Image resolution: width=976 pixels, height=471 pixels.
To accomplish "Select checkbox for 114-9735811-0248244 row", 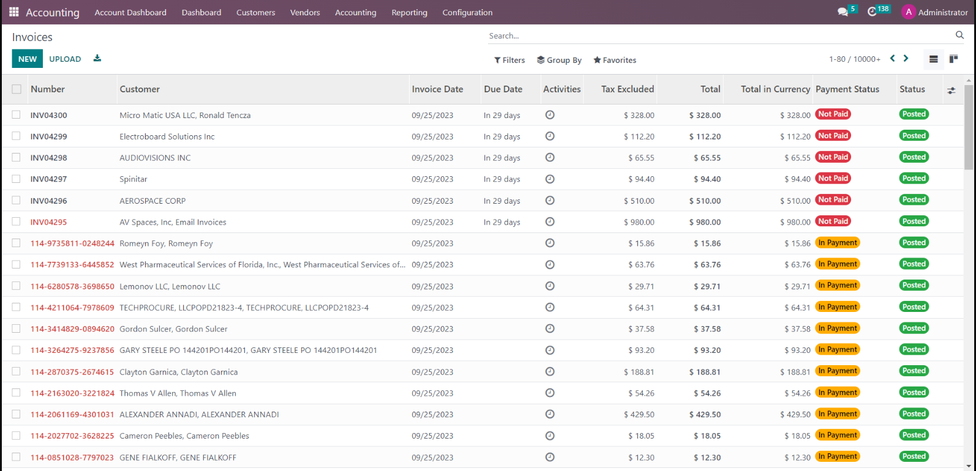I will click(16, 243).
